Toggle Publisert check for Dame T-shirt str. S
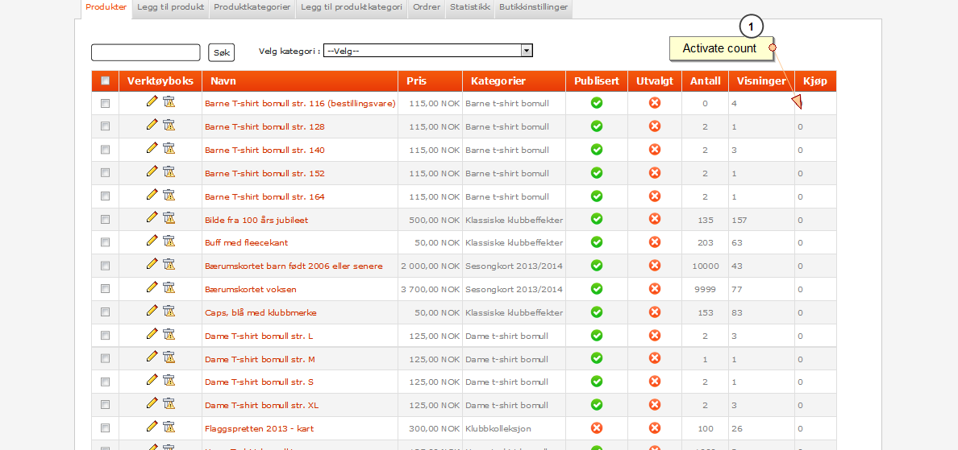Viewport: 958px width, 450px height. [597, 381]
